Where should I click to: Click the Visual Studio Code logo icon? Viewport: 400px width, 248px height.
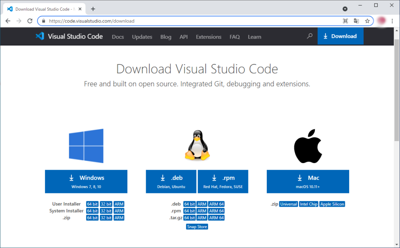pyautogui.click(x=39, y=36)
